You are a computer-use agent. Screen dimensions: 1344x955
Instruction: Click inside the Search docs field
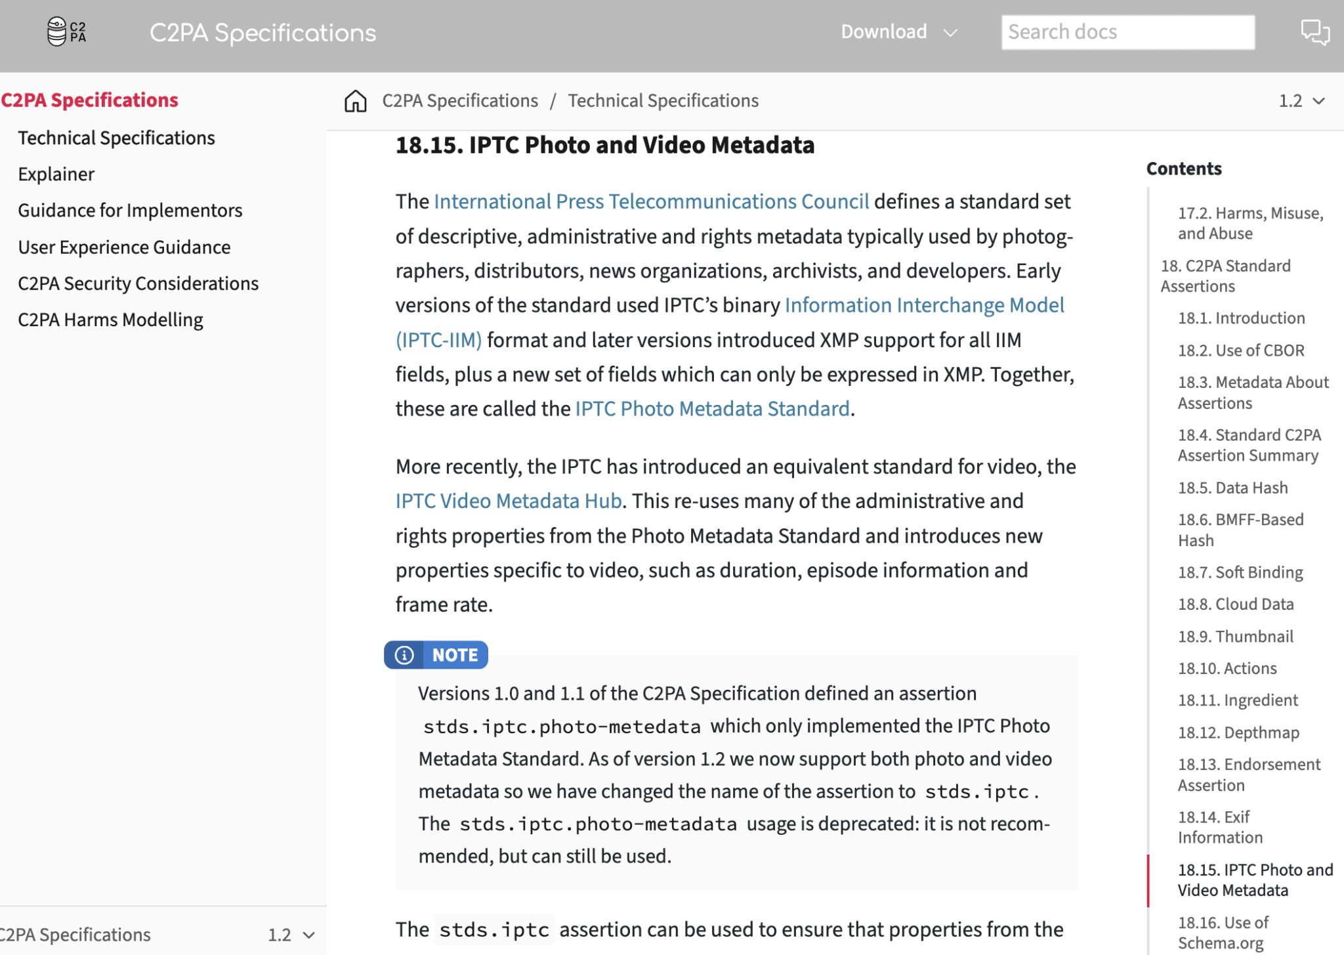click(x=1127, y=32)
